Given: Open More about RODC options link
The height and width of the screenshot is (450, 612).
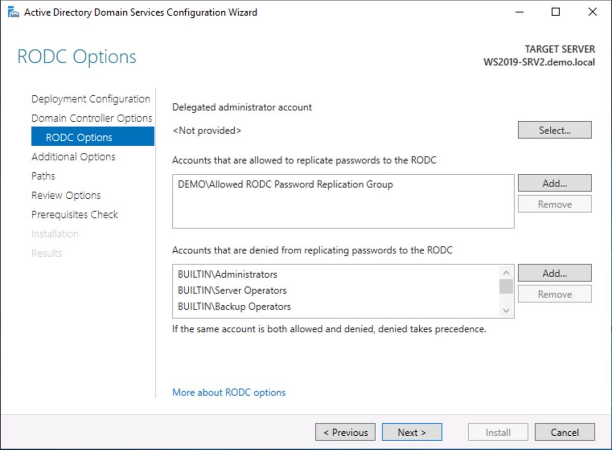Looking at the screenshot, I should [229, 392].
